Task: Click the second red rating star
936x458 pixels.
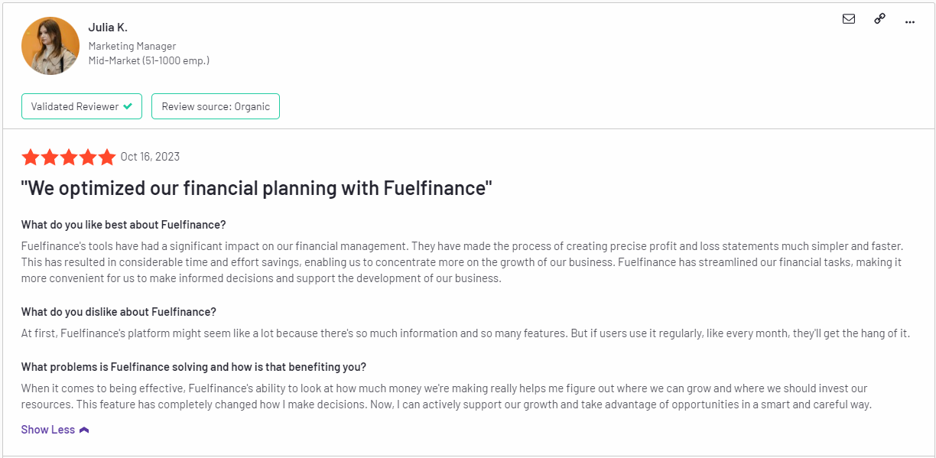Action: [x=50, y=158]
